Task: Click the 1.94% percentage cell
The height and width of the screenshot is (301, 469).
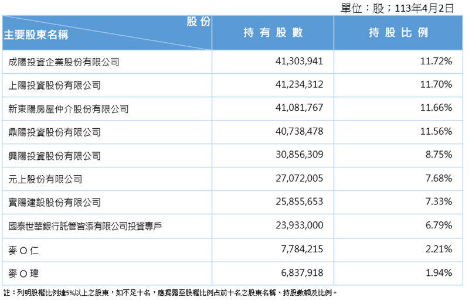Action: point(439,273)
